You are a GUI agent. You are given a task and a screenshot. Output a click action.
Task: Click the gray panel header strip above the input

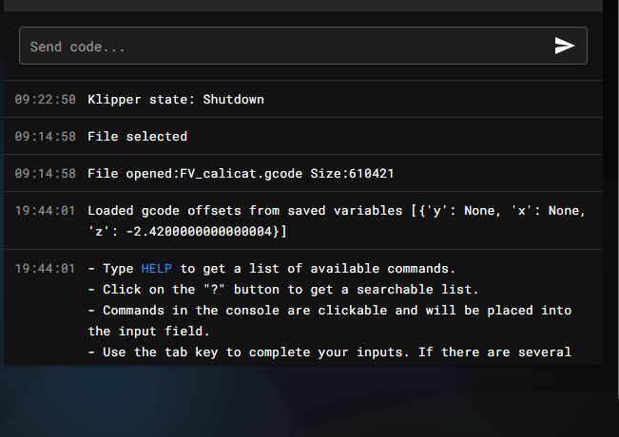click(x=303, y=6)
